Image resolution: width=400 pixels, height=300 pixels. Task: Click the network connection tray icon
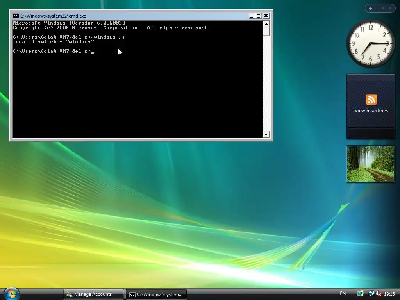(x=371, y=294)
